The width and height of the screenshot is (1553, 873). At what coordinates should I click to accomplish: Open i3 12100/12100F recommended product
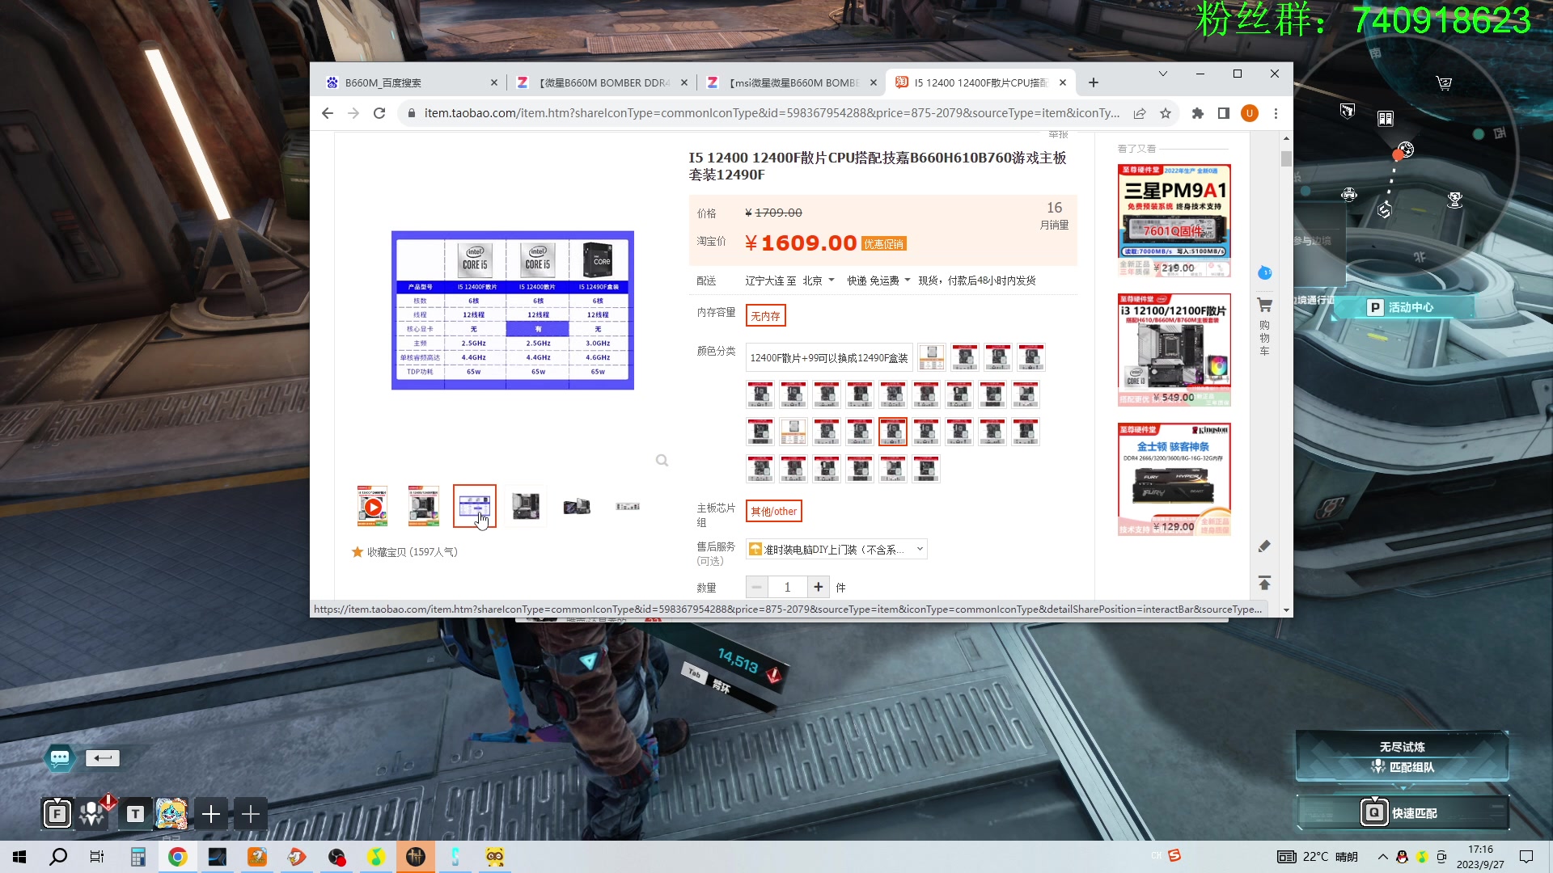tap(1174, 350)
